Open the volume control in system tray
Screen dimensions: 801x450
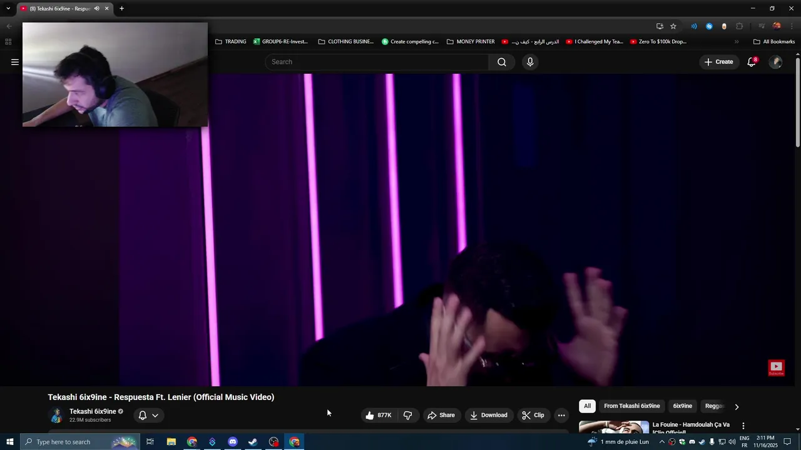tap(732, 442)
